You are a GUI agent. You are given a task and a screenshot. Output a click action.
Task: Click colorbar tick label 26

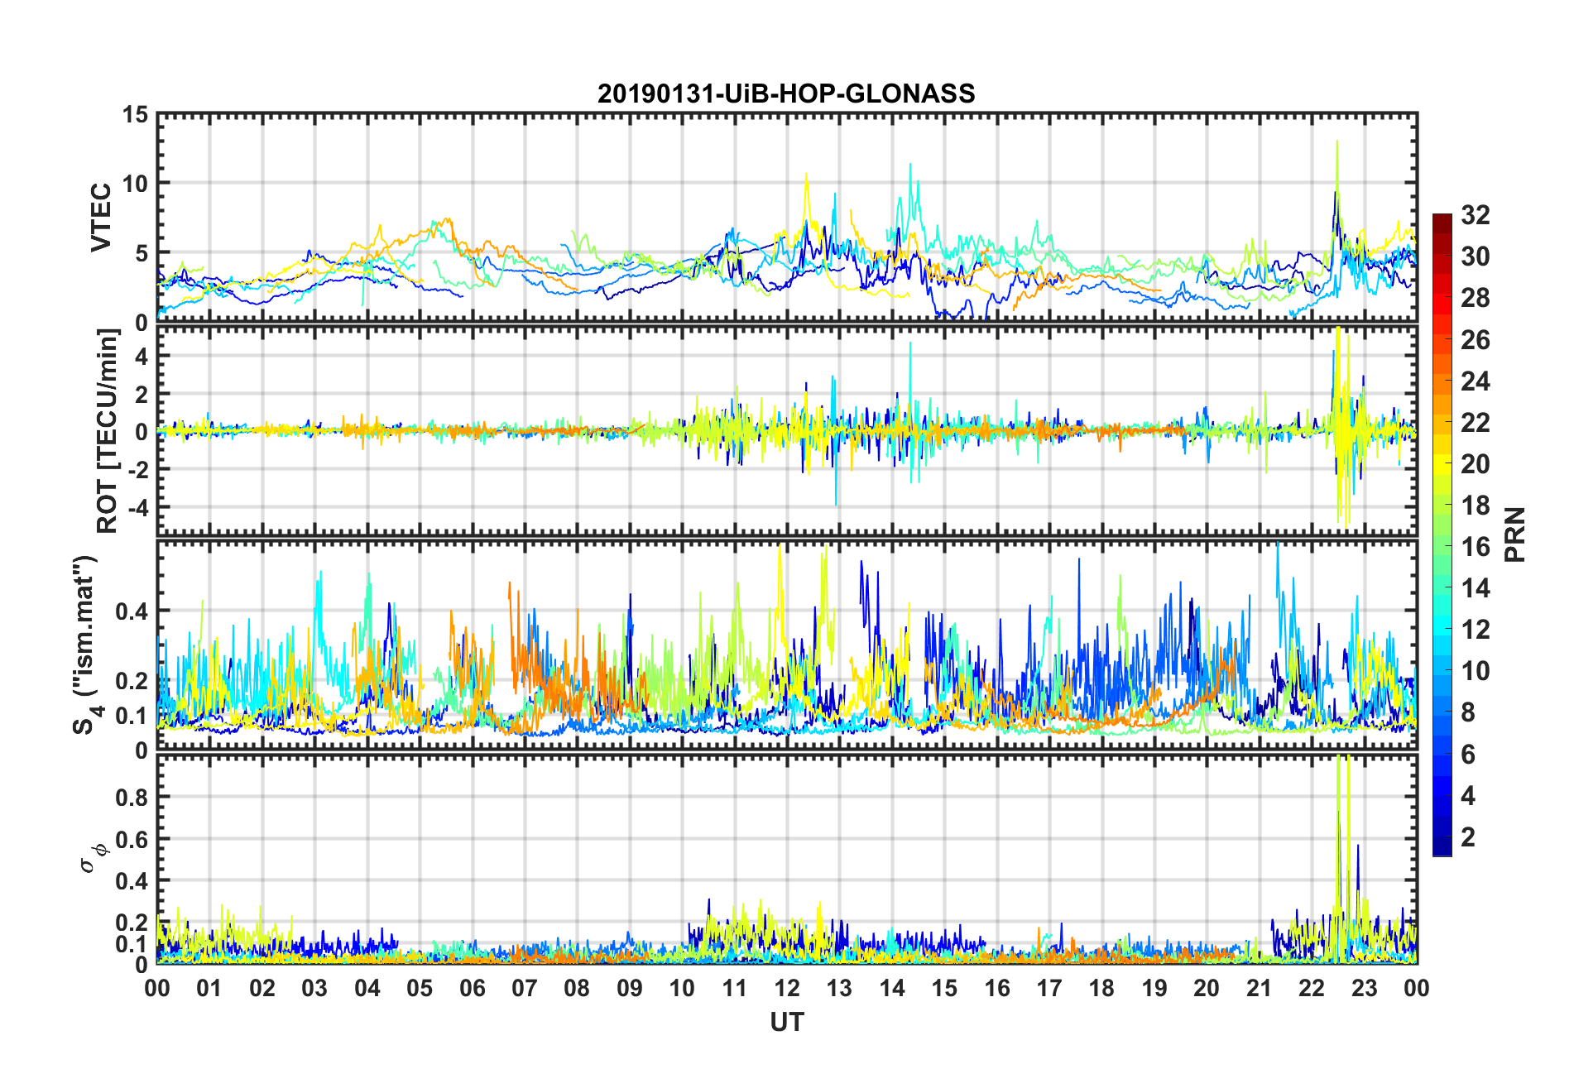1475,339
